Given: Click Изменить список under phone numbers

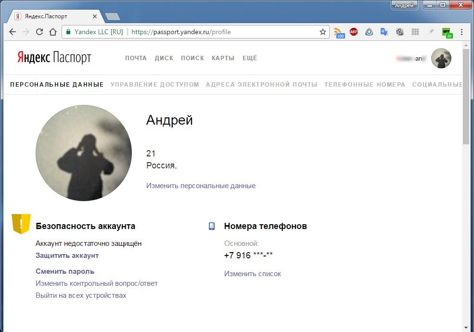Looking at the screenshot, I should click(253, 274).
